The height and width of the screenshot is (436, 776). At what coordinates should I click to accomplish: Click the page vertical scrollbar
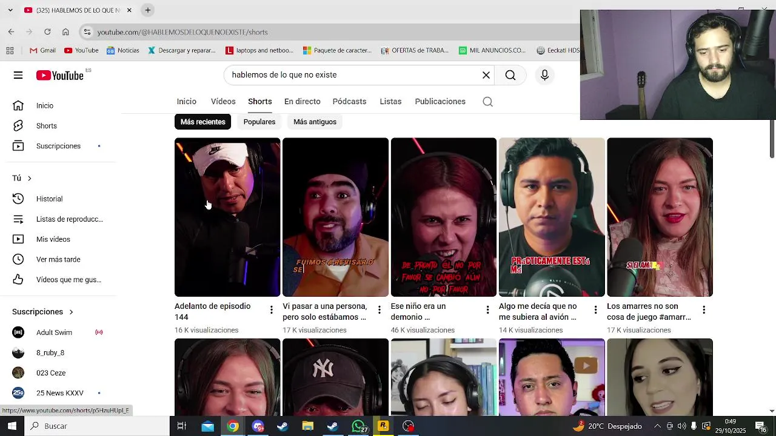(772, 139)
